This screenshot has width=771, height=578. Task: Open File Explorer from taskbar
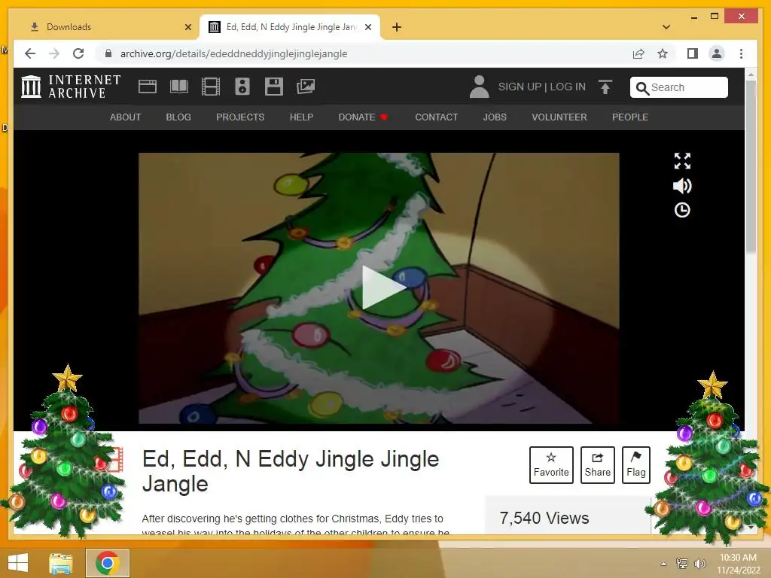pyautogui.click(x=61, y=563)
